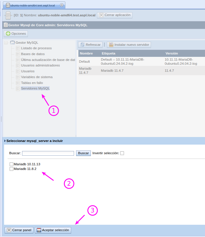Click the Mariadb 11.8.2 label
Viewport: 205px width, 237px height.
(x=25, y=169)
